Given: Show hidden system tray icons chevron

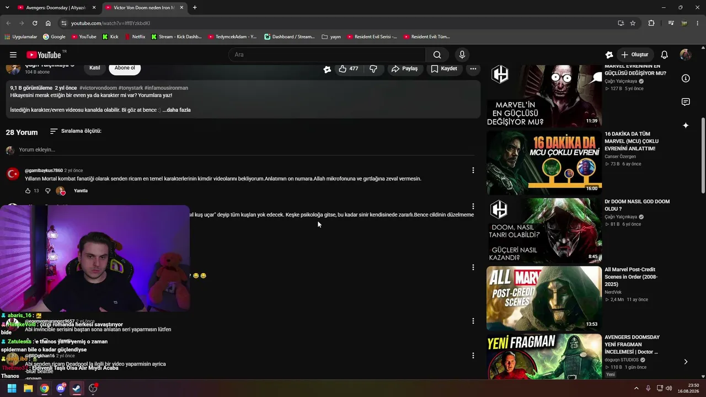Looking at the screenshot, I should [637, 388].
